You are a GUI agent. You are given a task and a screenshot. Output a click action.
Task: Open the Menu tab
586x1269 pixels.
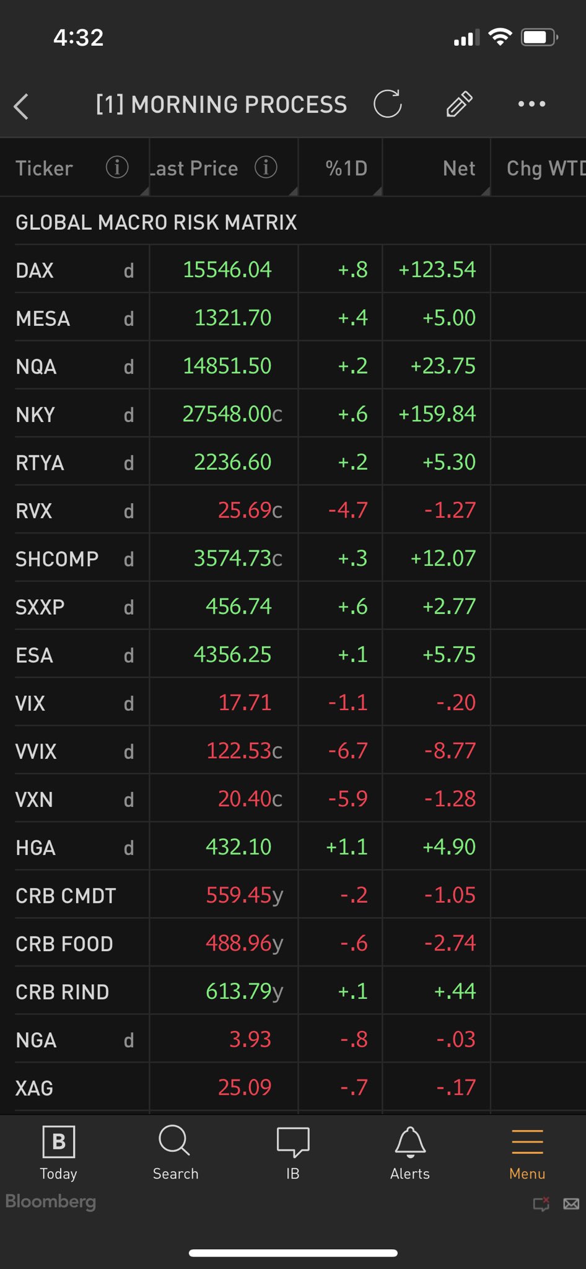pyautogui.click(x=527, y=1153)
